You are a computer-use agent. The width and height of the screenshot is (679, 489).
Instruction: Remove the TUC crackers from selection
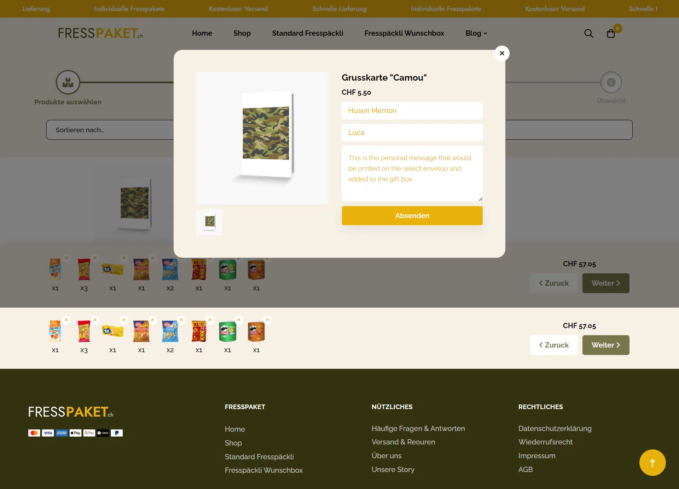click(124, 320)
